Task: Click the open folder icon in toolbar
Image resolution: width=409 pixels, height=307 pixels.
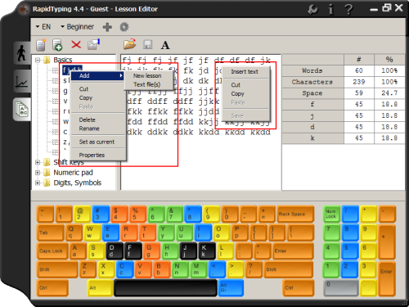Action: tap(129, 44)
